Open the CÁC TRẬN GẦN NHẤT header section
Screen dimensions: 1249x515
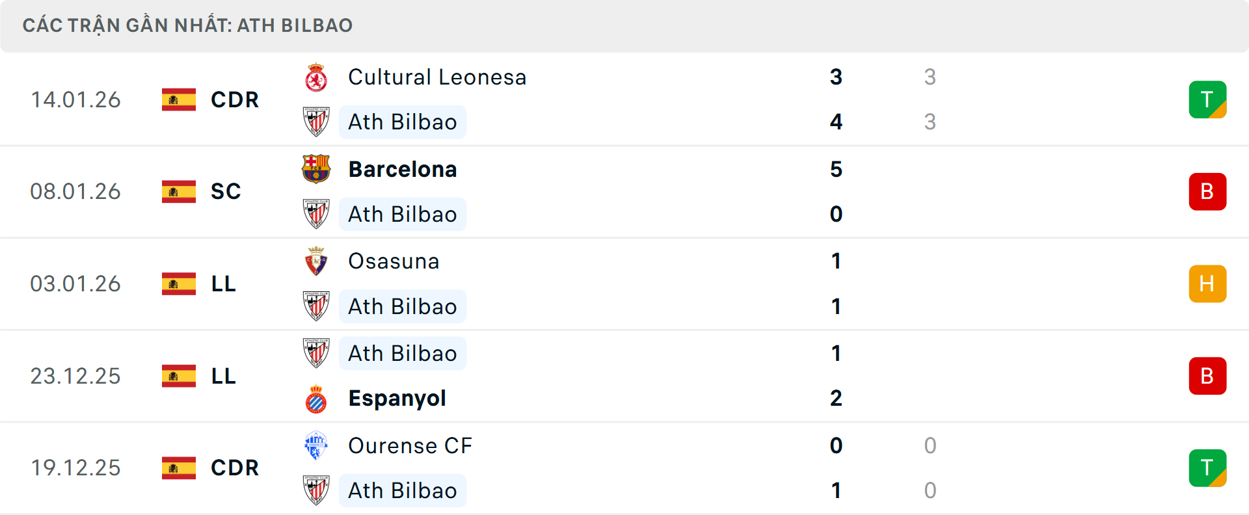pos(187,25)
